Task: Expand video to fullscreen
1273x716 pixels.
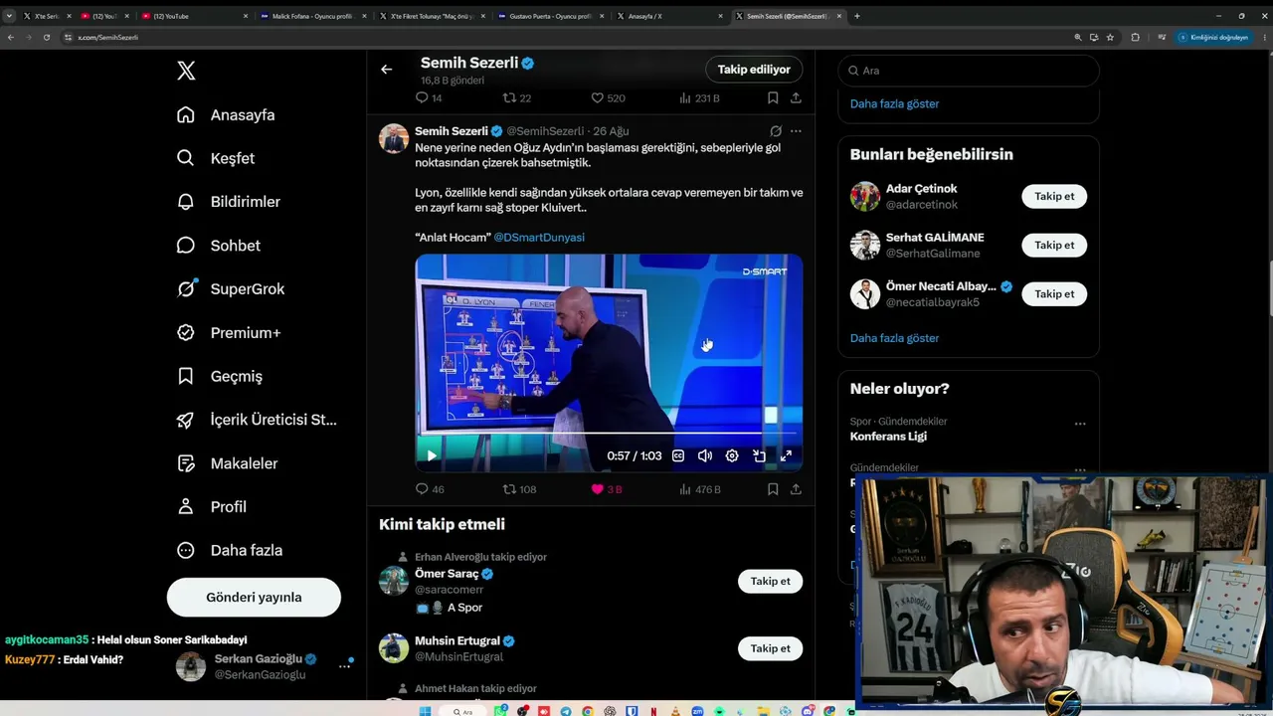Action: click(786, 455)
